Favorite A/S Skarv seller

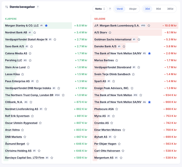point(110,33)
